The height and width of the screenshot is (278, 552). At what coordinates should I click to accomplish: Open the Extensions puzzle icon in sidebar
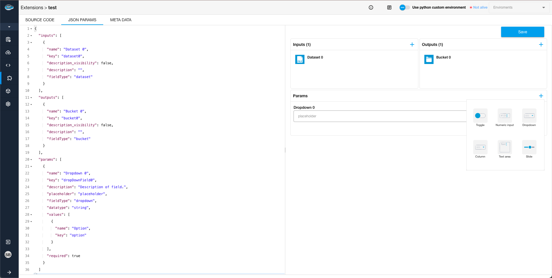[x=9, y=78]
